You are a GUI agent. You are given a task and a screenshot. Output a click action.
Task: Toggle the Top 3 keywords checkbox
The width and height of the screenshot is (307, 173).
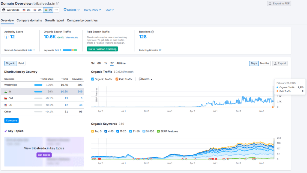click(93, 131)
